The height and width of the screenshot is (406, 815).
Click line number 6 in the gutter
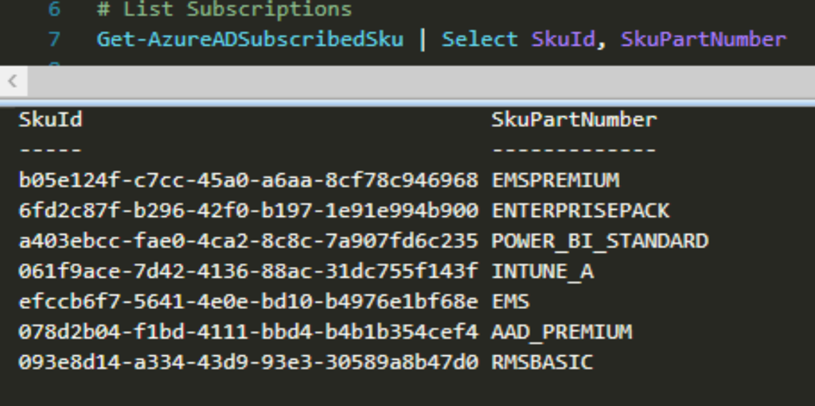[x=54, y=10]
